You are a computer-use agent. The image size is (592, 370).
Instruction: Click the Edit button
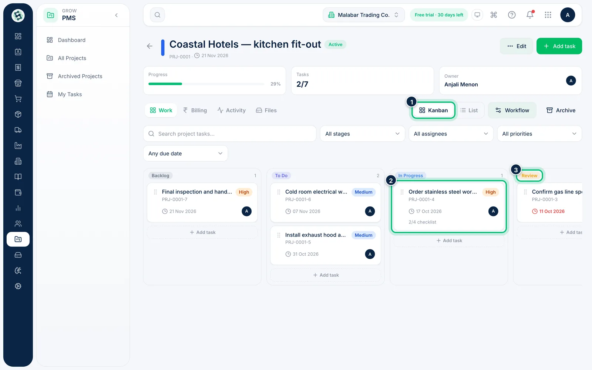(x=517, y=46)
